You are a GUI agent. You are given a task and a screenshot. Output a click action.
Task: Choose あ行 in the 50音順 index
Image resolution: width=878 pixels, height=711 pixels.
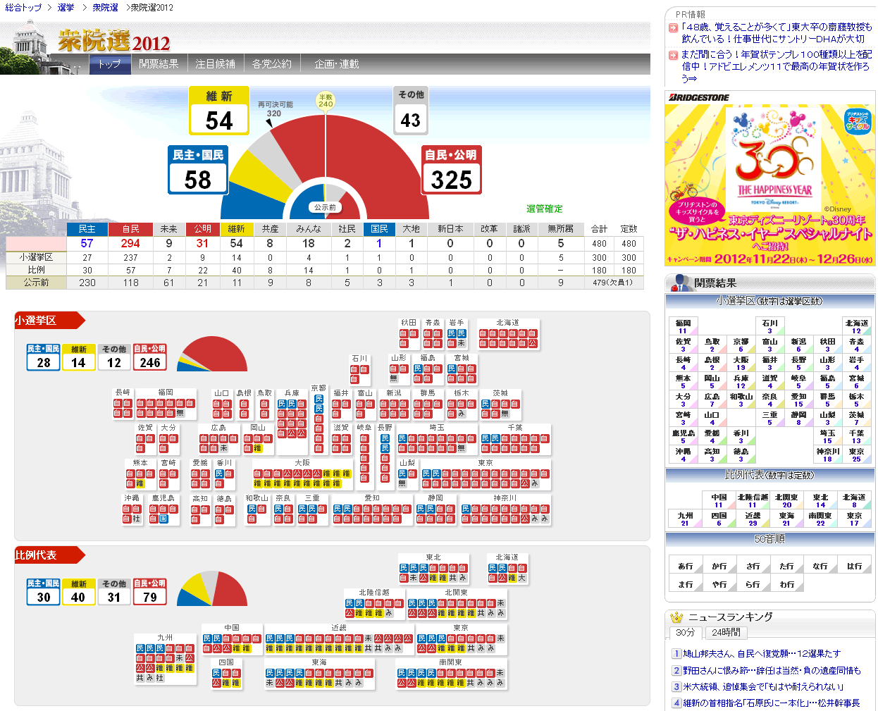[686, 566]
